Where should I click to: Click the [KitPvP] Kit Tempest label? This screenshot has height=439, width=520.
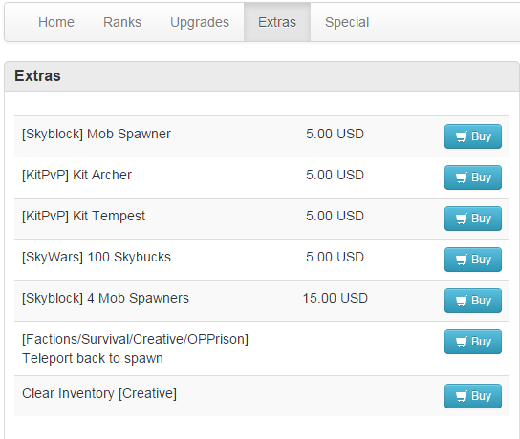click(x=83, y=217)
